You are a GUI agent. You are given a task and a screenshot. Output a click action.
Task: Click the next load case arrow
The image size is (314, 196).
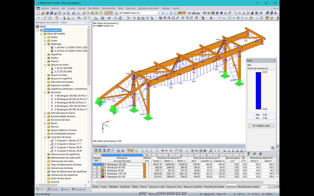167,13
